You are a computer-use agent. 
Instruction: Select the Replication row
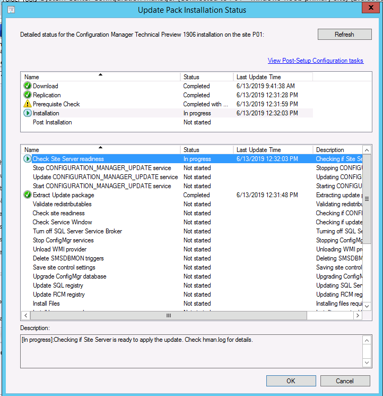coord(167,95)
